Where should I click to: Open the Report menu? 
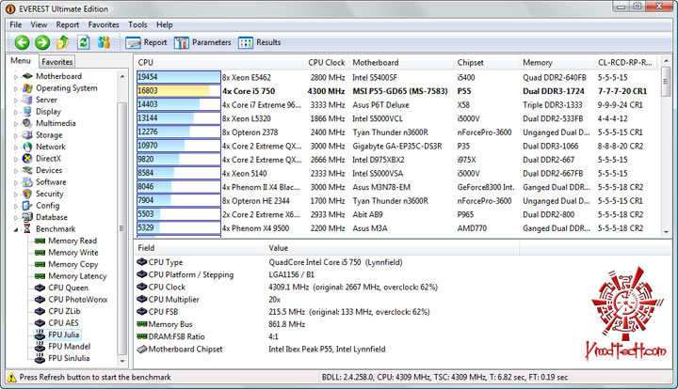(68, 24)
